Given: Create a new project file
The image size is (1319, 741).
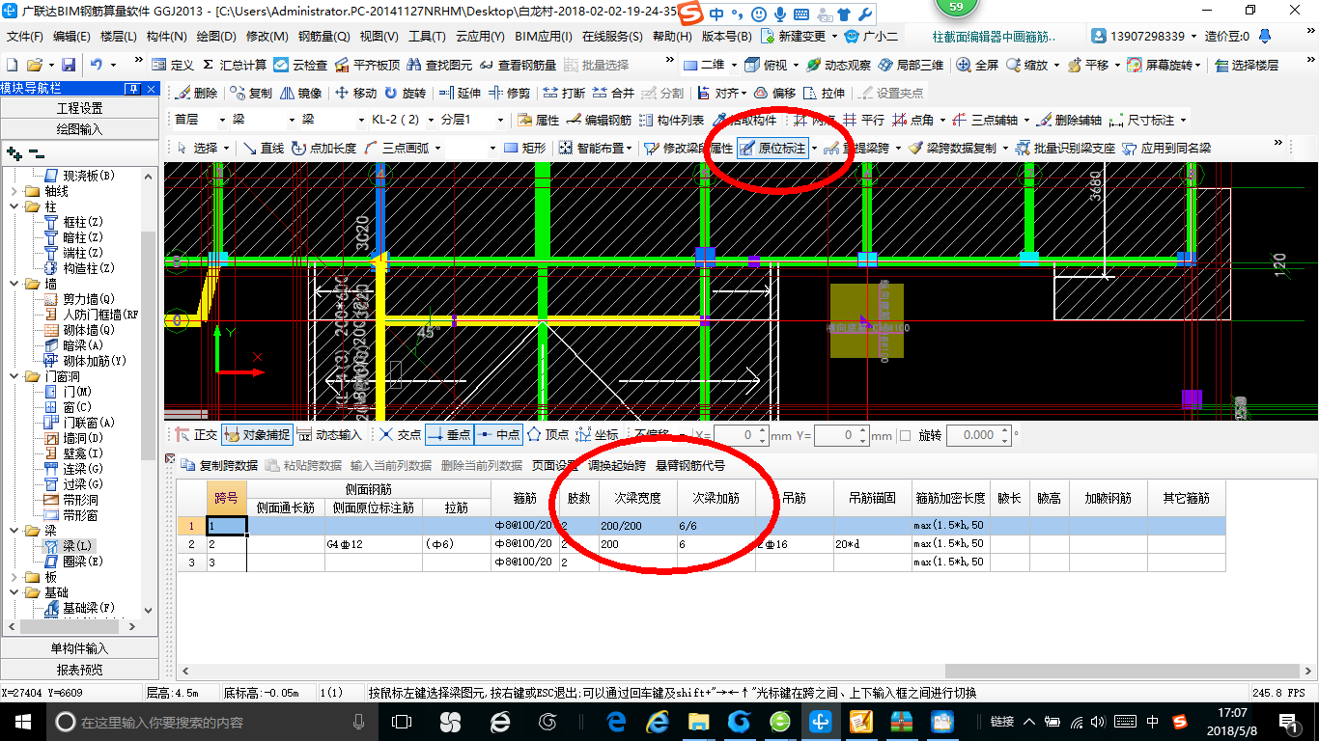Looking at the screenshot, I should (x=12, y=65).
